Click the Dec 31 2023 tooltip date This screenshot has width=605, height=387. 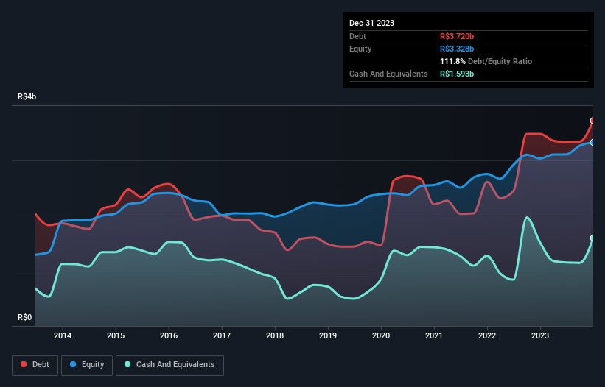point(371,23)
